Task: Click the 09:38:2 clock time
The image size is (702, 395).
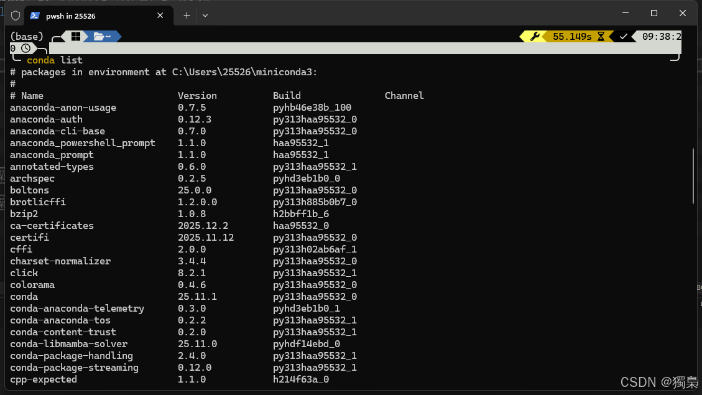Action: point(662,36)
